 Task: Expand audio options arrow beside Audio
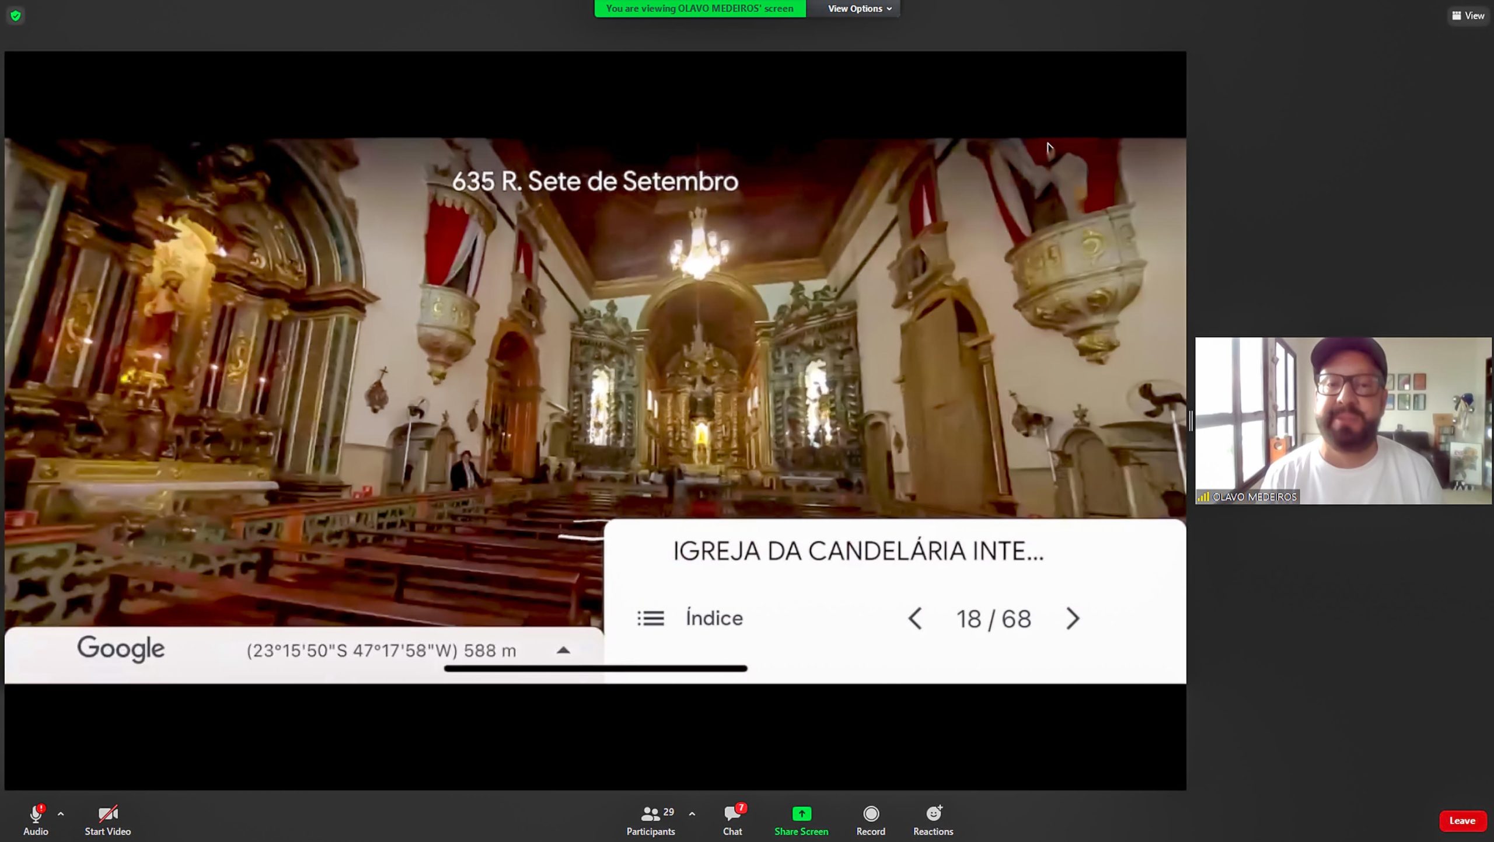click(x=61, y=813)
